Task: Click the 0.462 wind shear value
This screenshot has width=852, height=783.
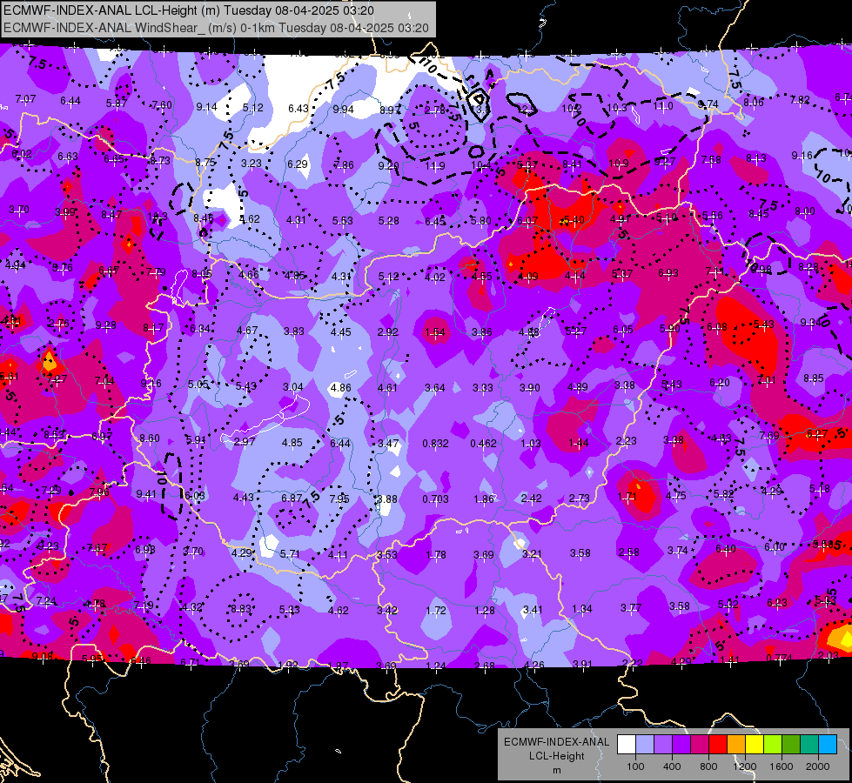Action: [x=484, y=444]
